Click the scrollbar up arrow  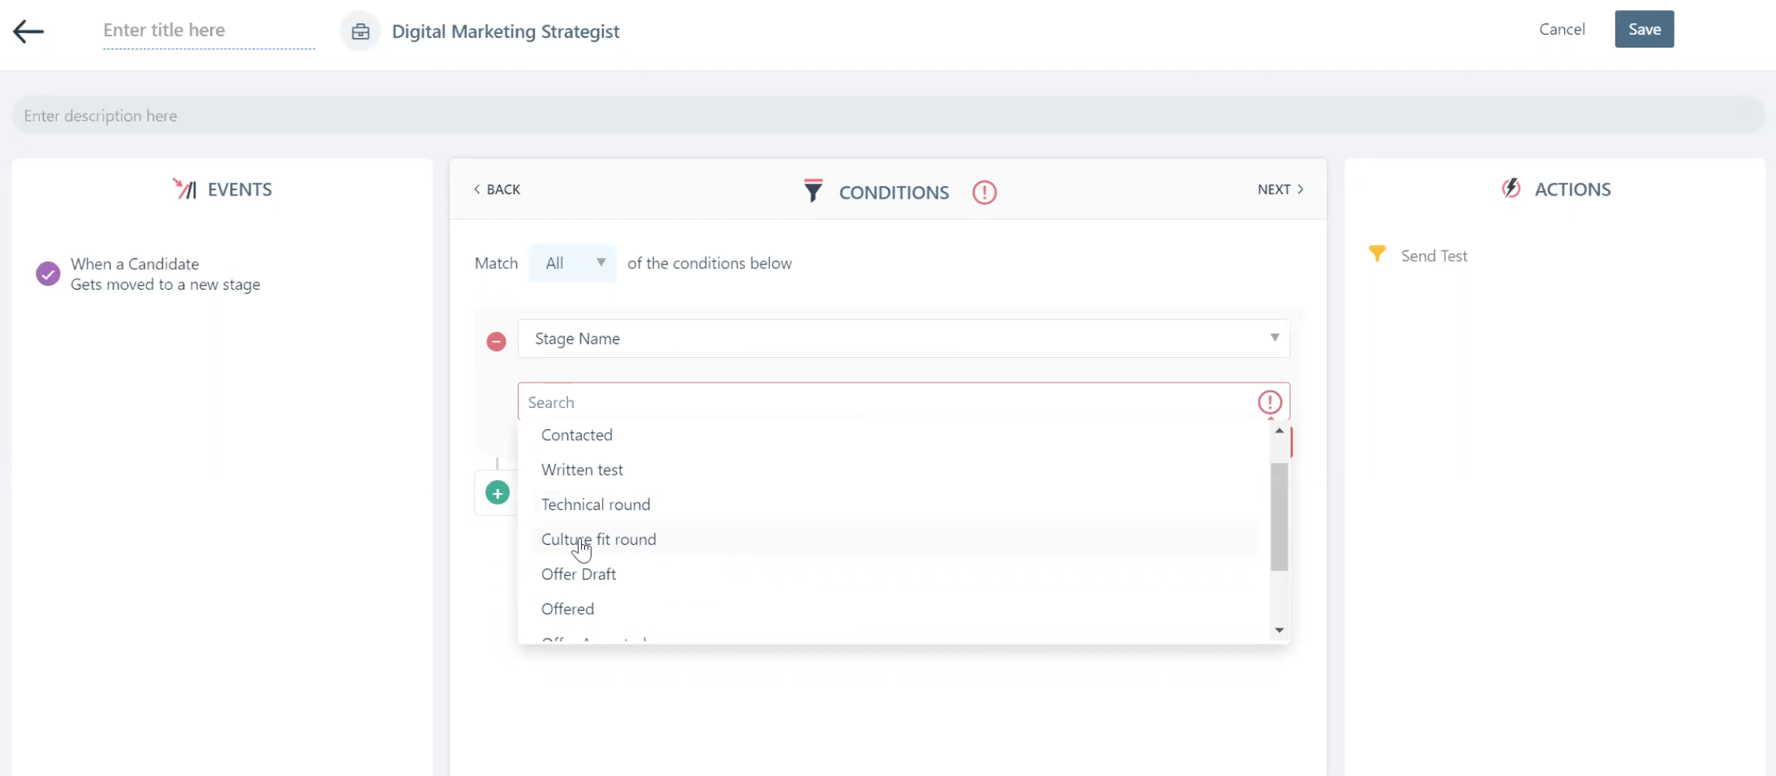[x=1279, y=431]
